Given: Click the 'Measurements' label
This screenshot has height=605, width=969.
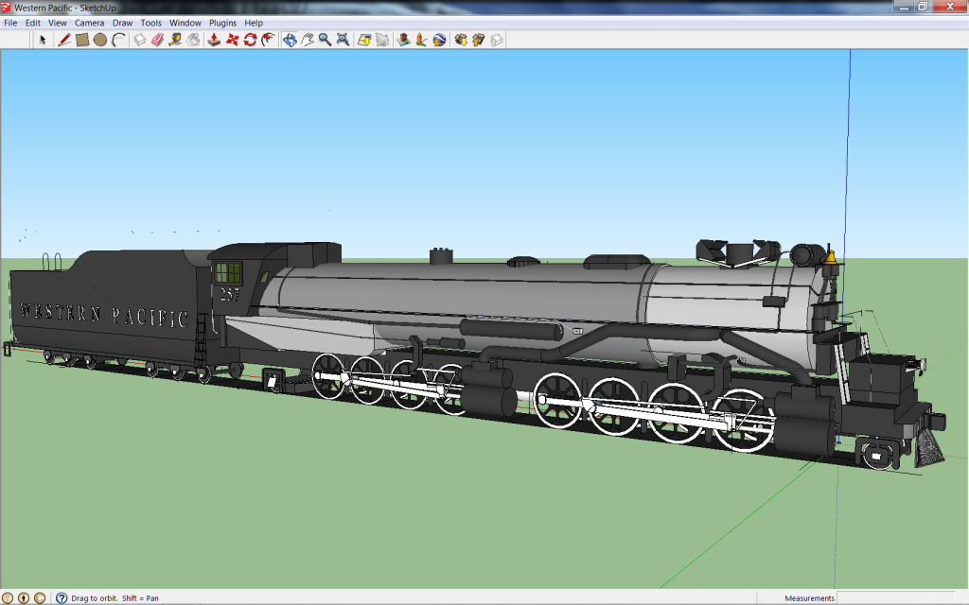Looking at the screenshot, I should click(x=809, y=598).
